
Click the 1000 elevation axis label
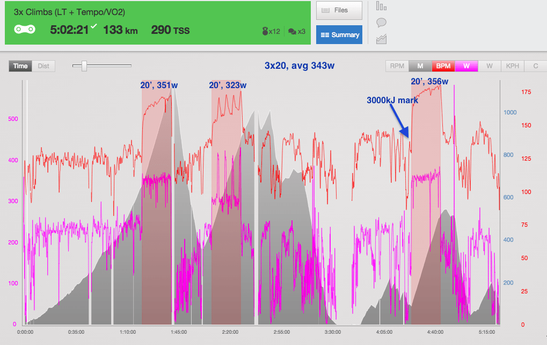510,112
